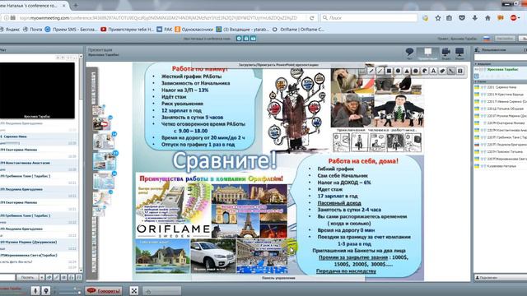The image size is (527, 296).
Task: Select the text annotation tool
Action: [434, 71]
